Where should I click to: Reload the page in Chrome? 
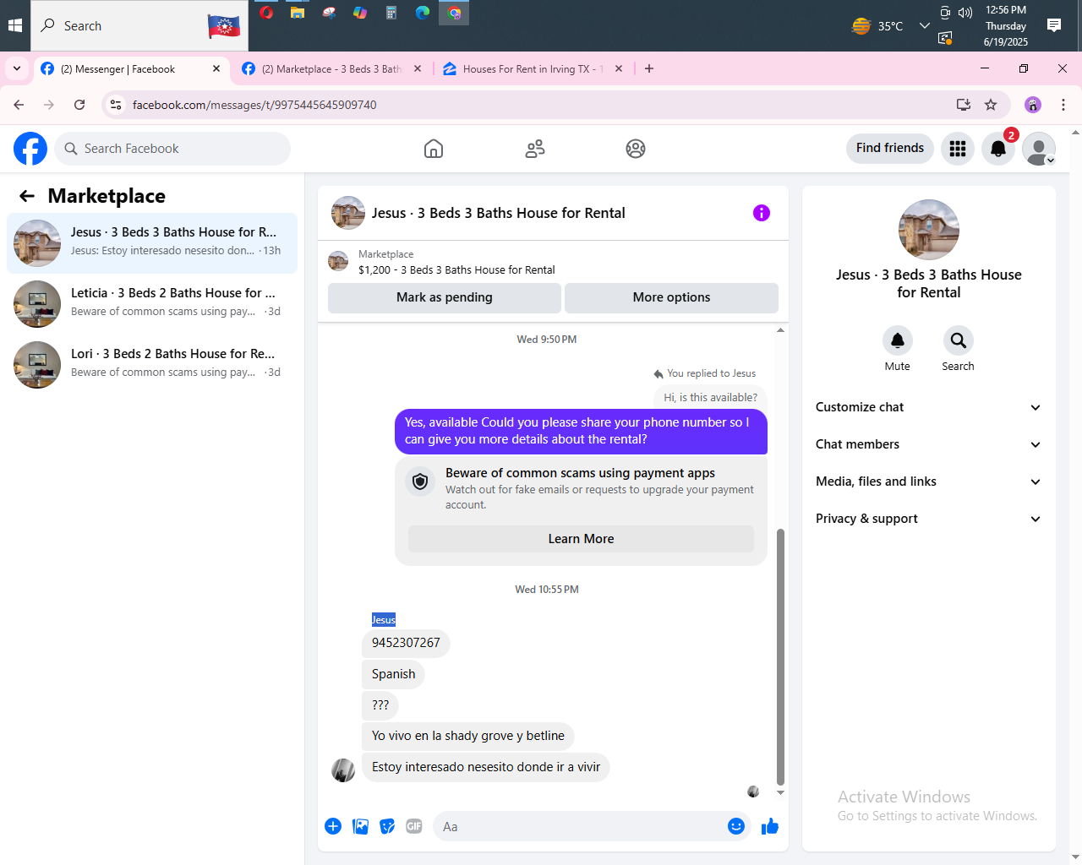[79, 105]
